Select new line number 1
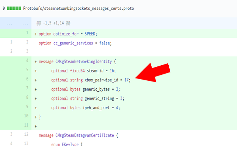 click(x=27, y=33)
